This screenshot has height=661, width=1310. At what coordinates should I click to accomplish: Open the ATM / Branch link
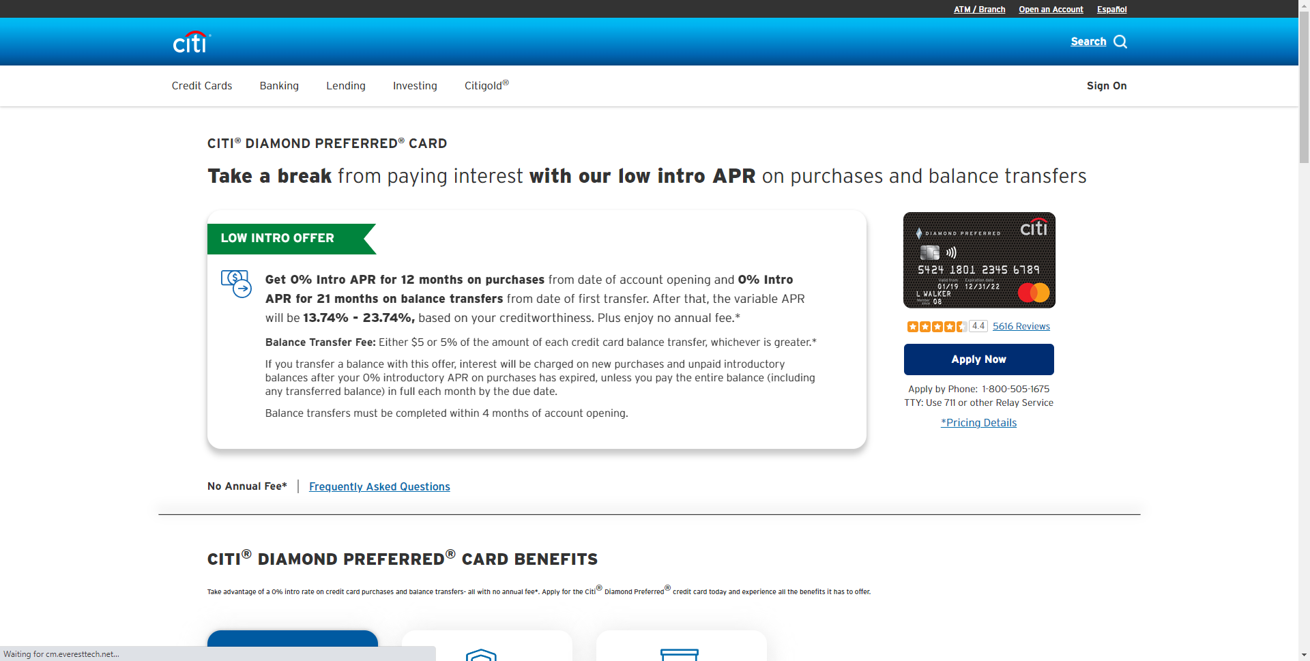(x=979, y=10)
